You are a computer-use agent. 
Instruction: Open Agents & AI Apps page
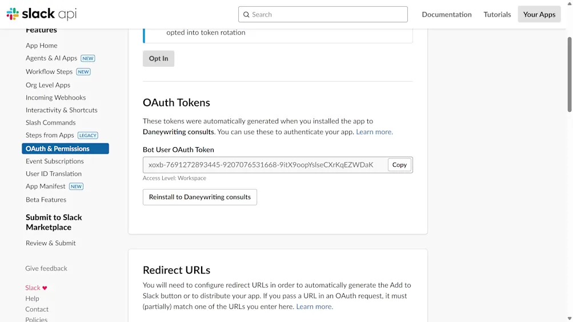tap(51, 58)
